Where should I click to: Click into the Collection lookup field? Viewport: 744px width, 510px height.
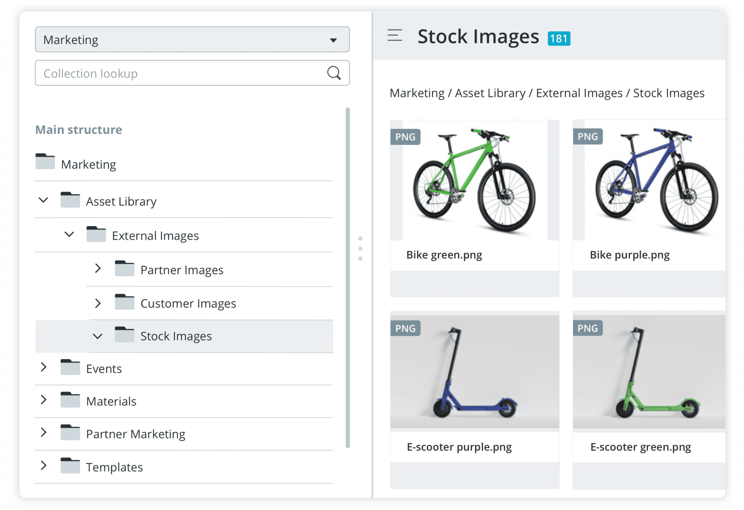click(x=178, y=73)
